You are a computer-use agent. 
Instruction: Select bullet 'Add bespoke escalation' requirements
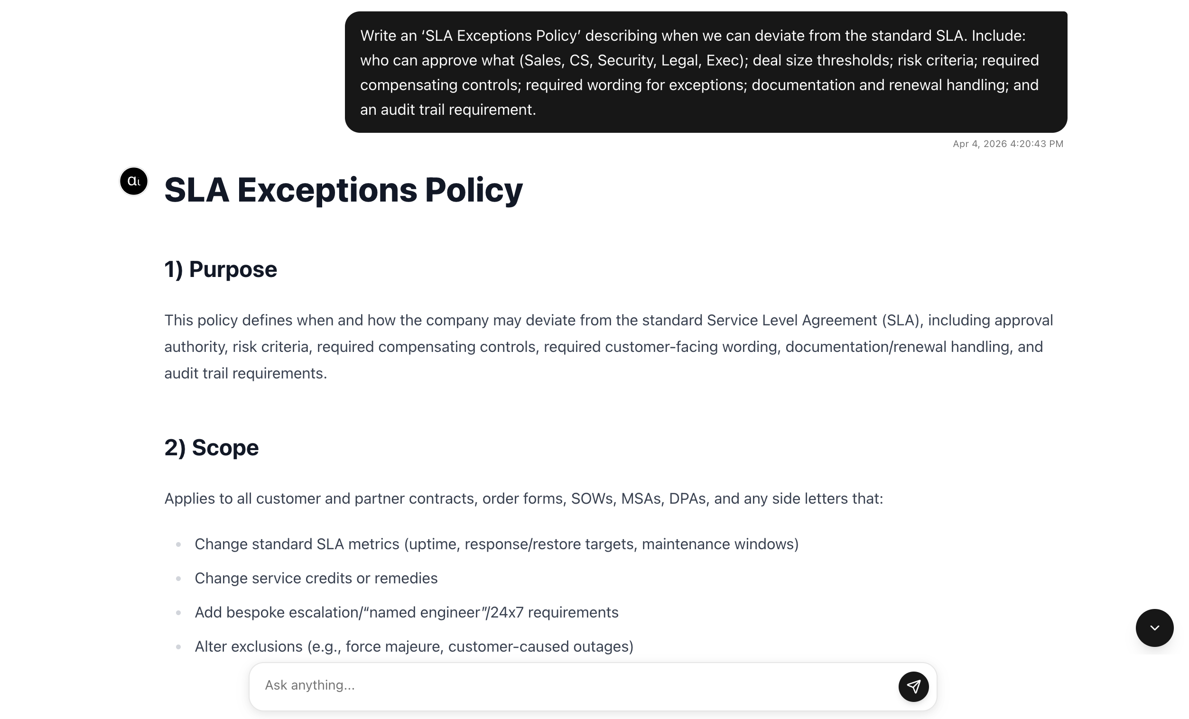[x=406, y=612]
